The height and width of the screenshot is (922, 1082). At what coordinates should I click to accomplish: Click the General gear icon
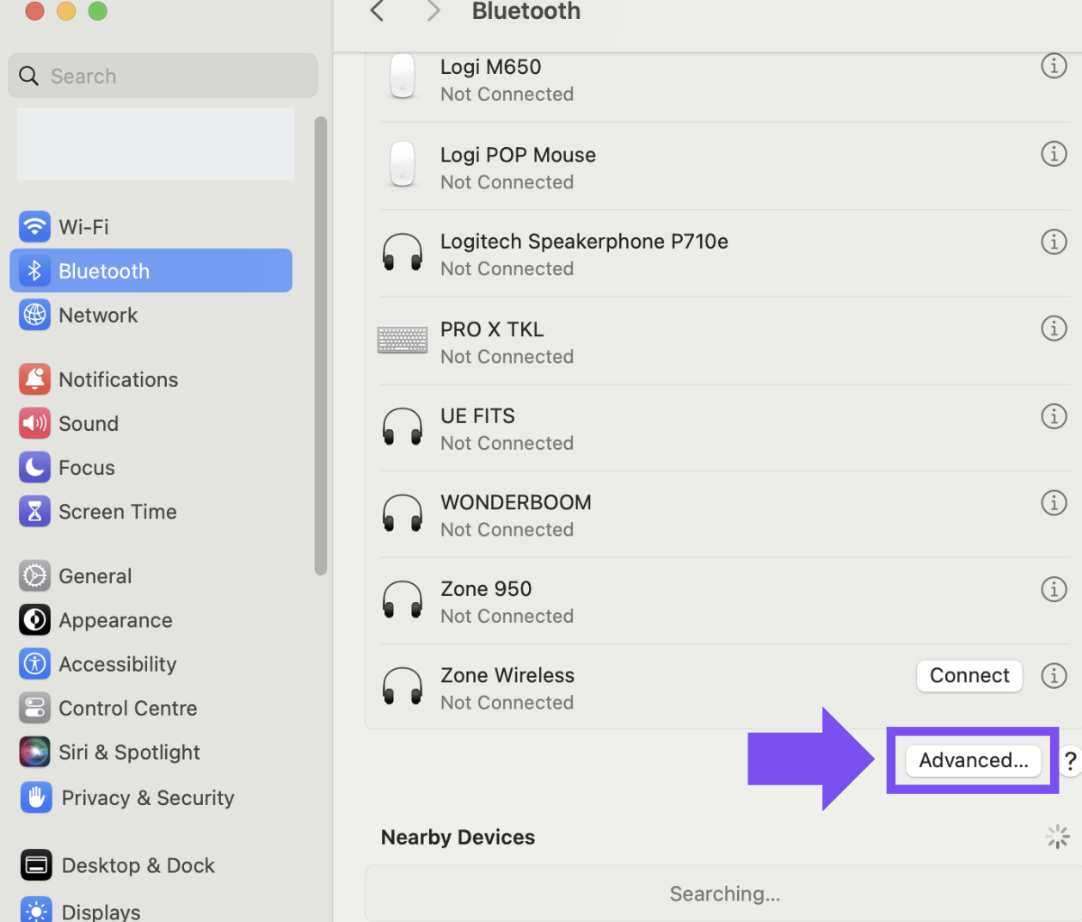click(34, 576)
